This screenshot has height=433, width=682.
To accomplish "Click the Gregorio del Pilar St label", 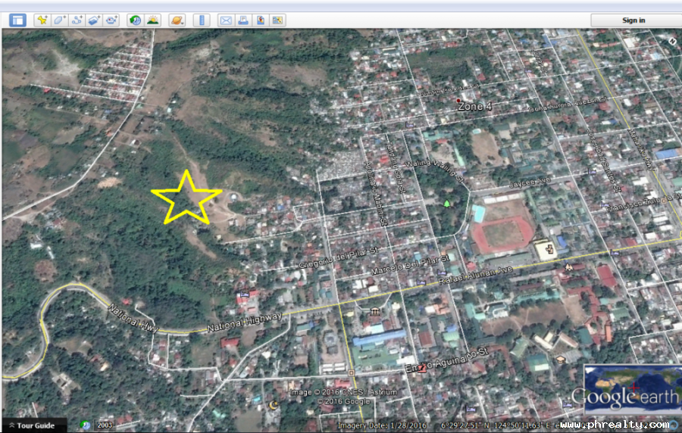I will (x=339, y=257).
